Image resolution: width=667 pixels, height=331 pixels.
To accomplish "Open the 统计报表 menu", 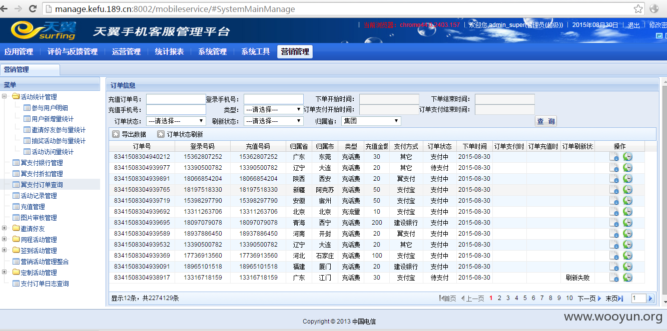I will (x=169, y=52).
